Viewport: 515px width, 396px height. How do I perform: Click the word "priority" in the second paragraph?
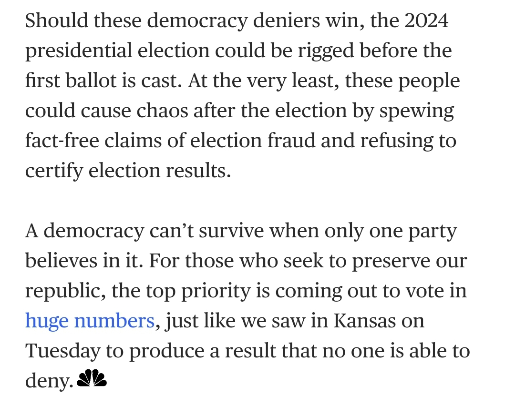[x=216, y=291]
